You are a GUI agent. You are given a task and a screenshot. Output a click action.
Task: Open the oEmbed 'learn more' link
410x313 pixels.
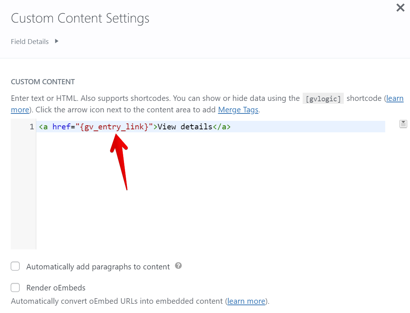tap(246, 301)
